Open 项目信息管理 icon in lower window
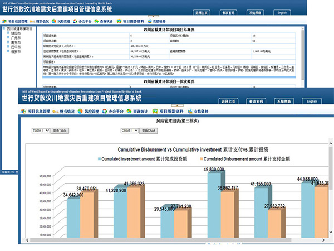 [23, 112]
